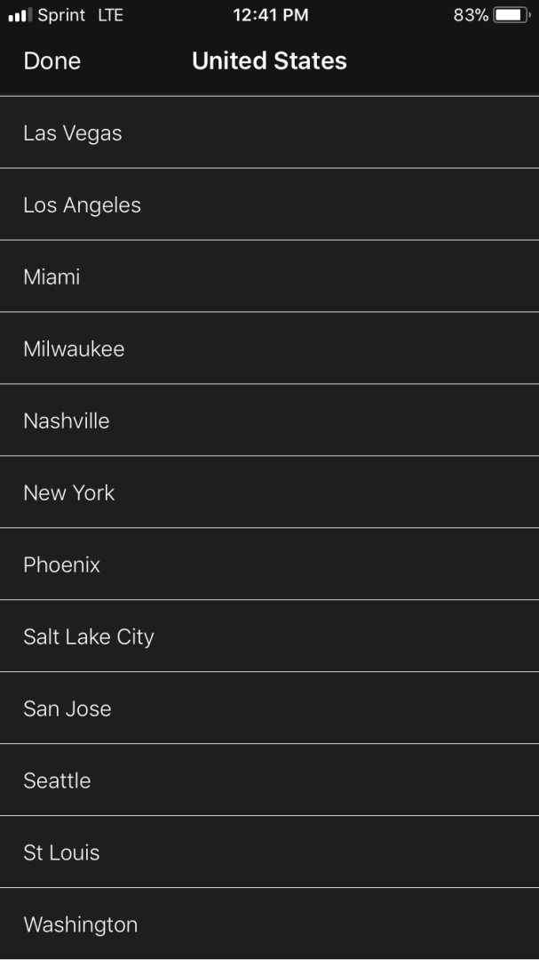Tap the cellular signal bars icon
The width and height of the screenshot is (539, 960).
point(20,15)
